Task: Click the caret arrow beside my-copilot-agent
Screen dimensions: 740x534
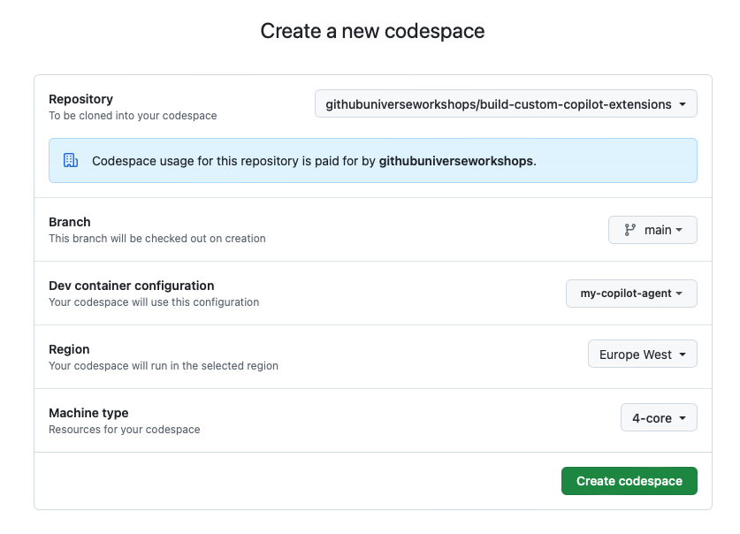Action: [x=679, y=294]
